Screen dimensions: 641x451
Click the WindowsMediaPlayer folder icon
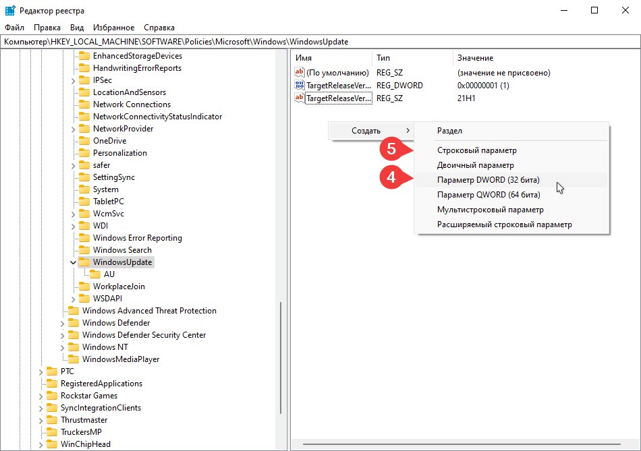[74, 359]
